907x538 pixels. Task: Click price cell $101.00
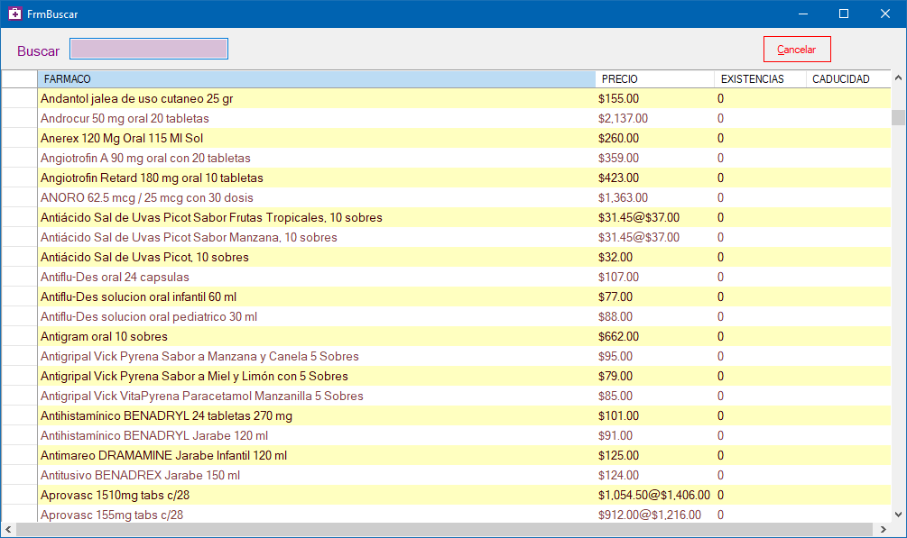[x=655, y=416]
